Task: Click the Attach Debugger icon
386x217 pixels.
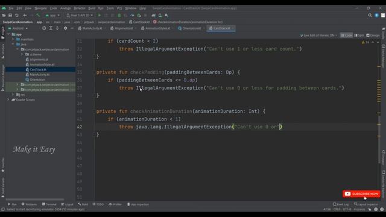Action: point(139,15)
